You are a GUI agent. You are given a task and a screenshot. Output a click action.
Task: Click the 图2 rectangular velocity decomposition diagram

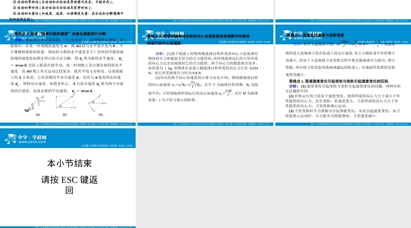[x=66, y=102]
